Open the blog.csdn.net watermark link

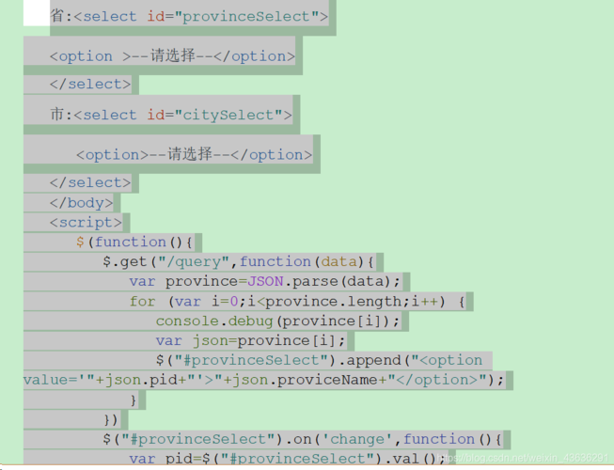point(527,458)
